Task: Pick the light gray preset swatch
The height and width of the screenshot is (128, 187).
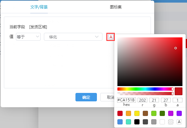Action: (154, 122)
